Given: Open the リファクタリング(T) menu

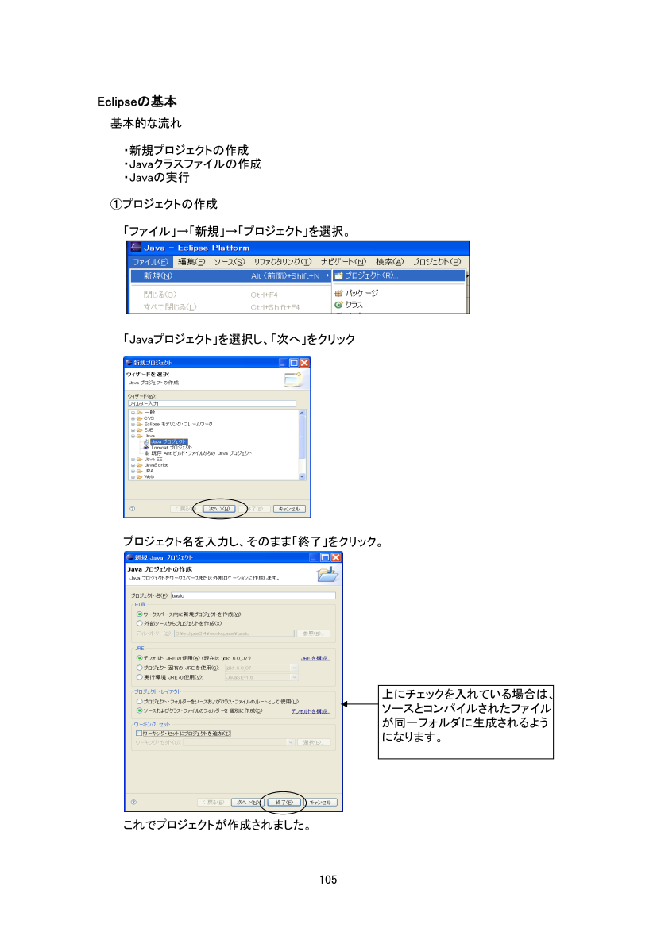Looking at the screenshot, I should [x=282, y=262].
